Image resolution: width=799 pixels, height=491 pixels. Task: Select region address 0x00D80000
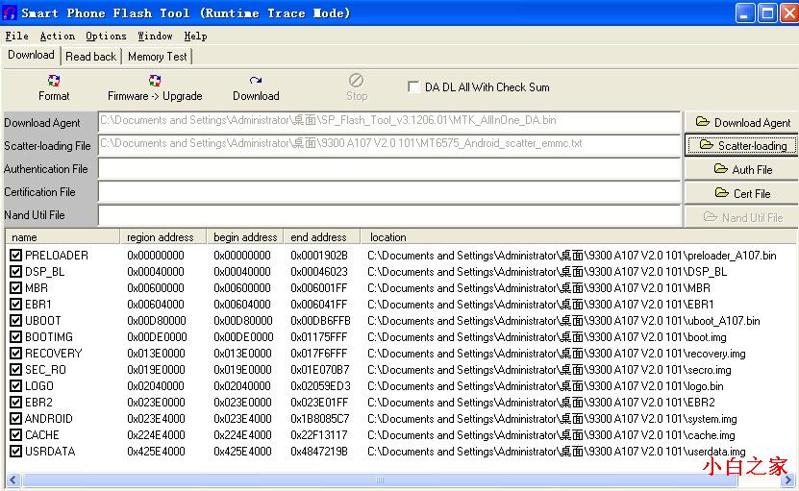coord(157,321)
